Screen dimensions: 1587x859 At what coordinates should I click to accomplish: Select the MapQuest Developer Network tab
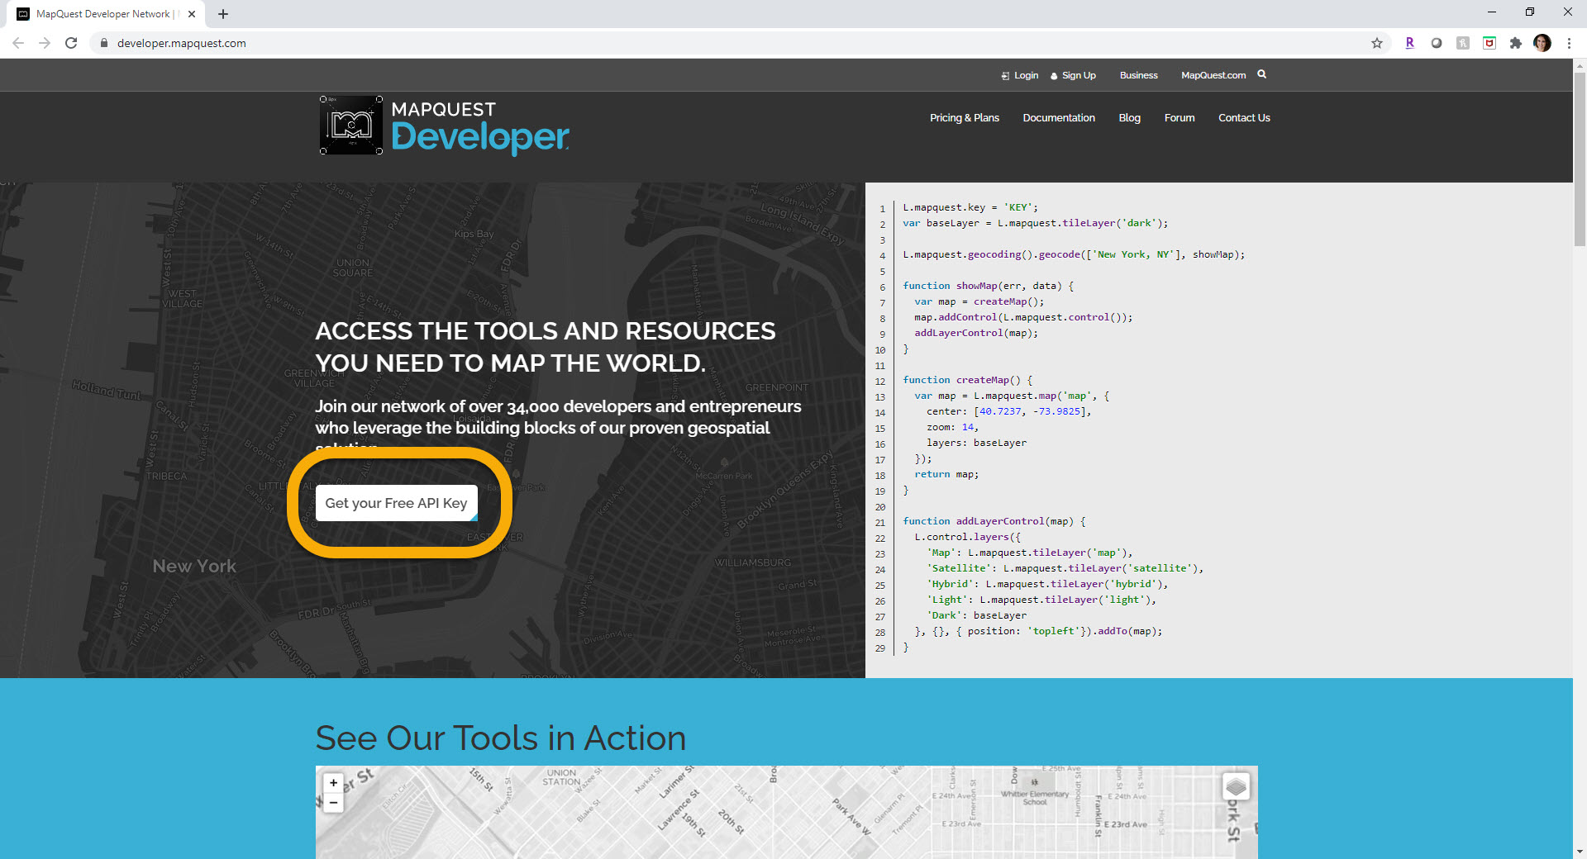tap(105, 14)
